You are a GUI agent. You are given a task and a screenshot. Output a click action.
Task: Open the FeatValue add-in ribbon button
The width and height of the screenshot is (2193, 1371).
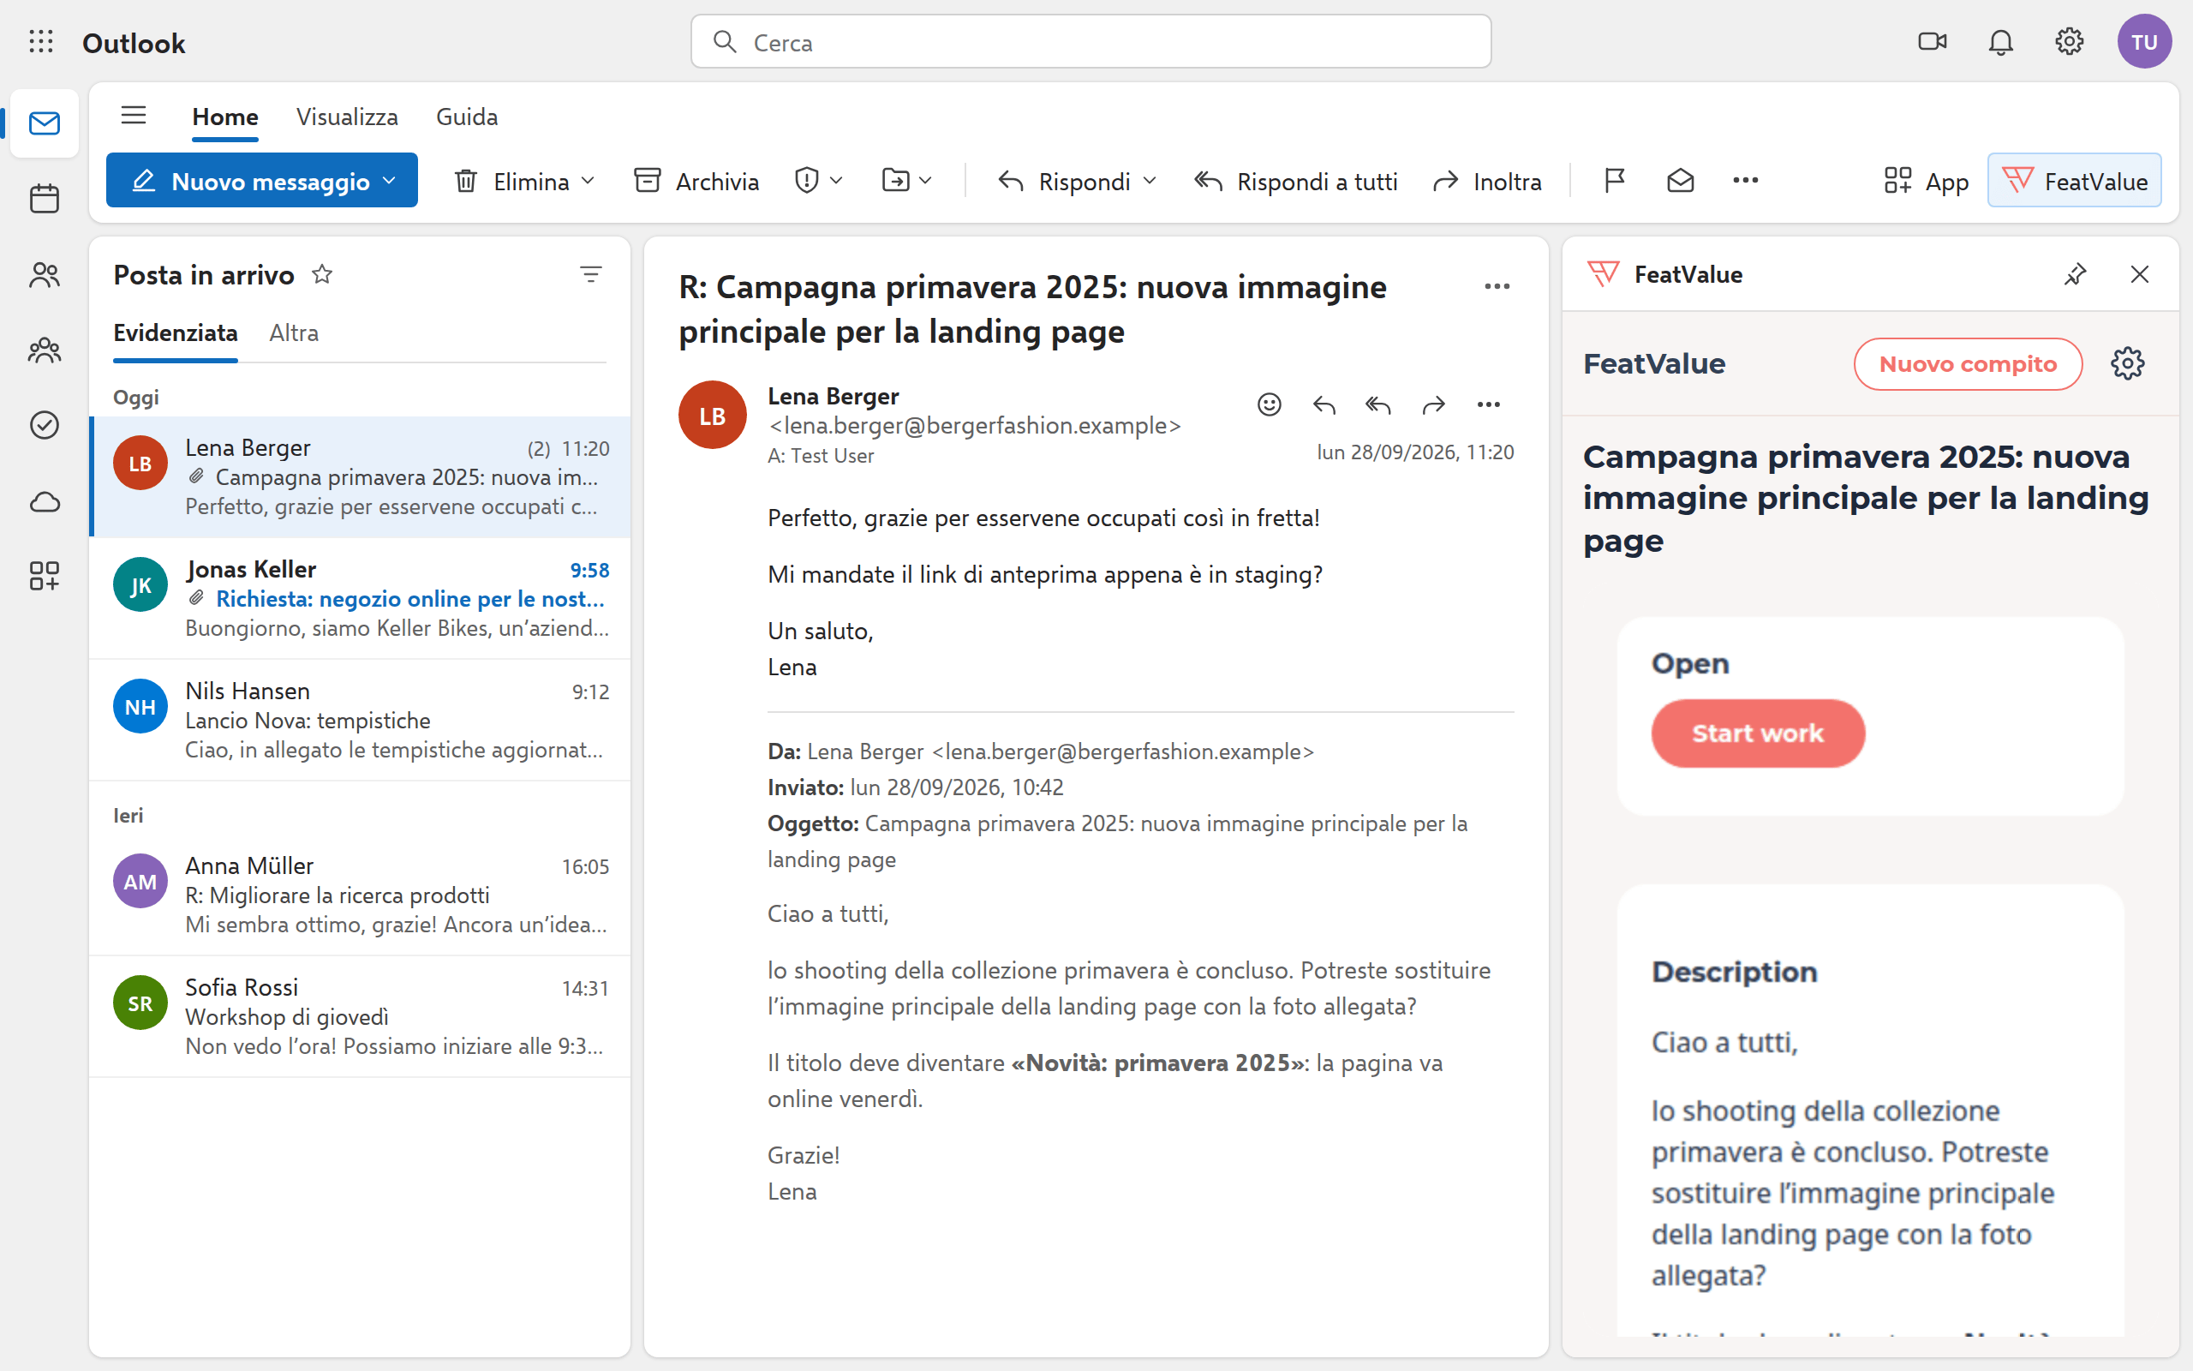2074,181
